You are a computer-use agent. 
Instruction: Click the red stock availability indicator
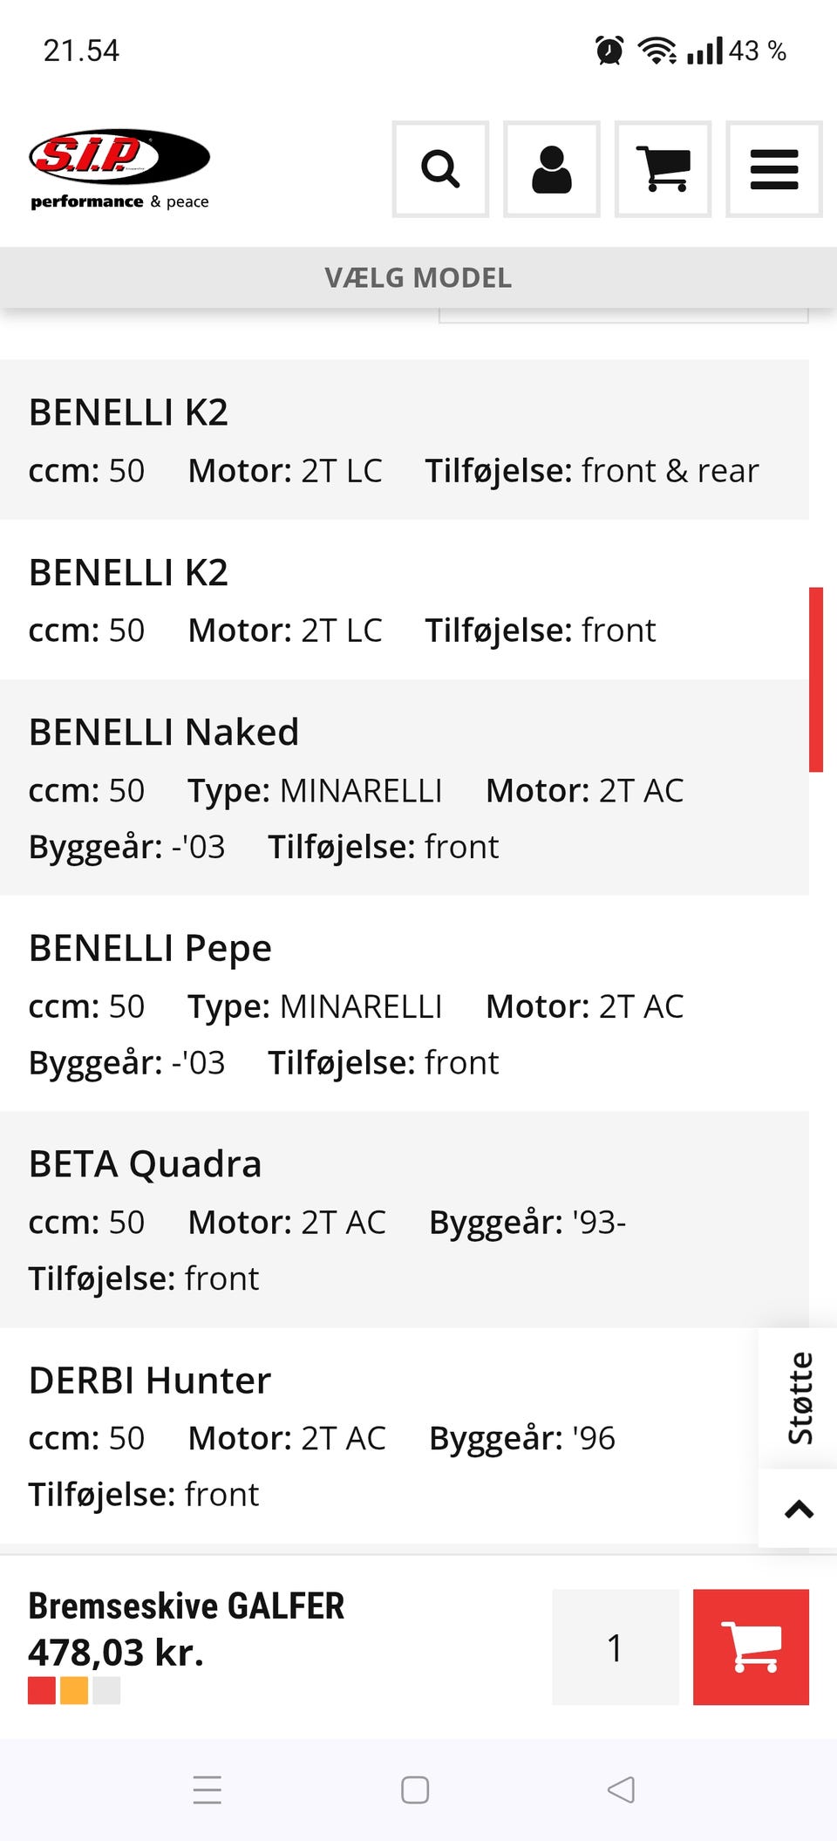pos(42,1690)
